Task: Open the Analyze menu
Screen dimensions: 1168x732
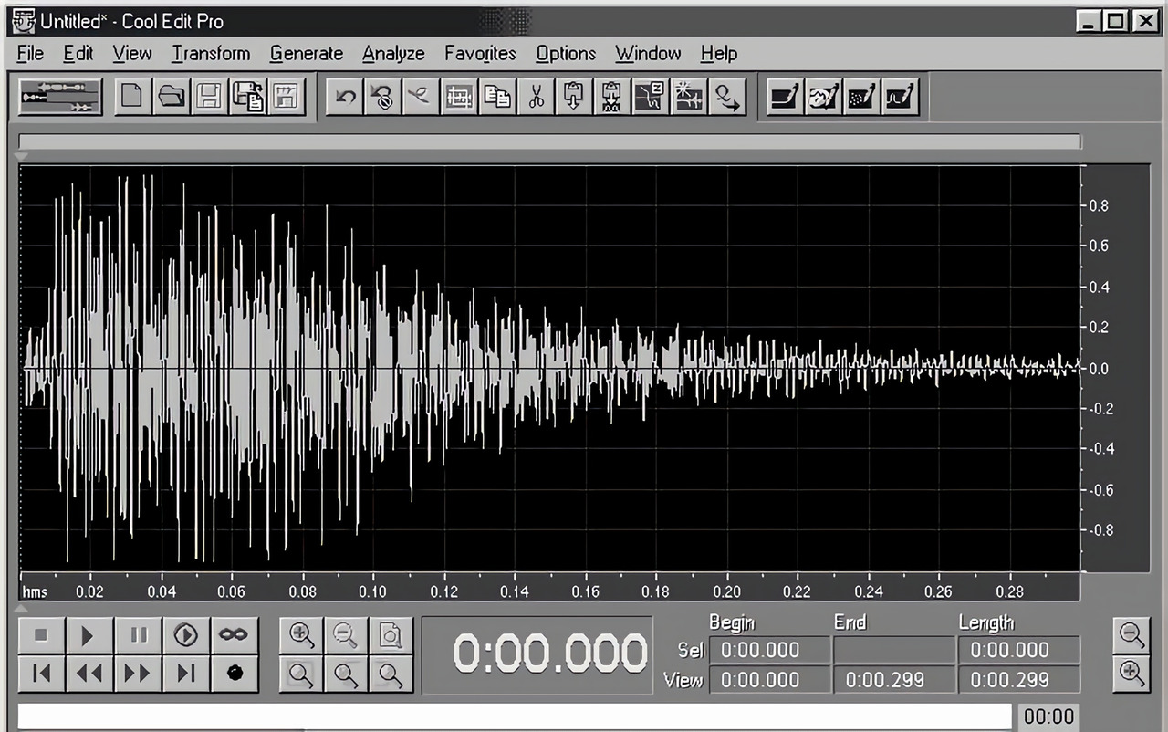Action: [393, 54]
